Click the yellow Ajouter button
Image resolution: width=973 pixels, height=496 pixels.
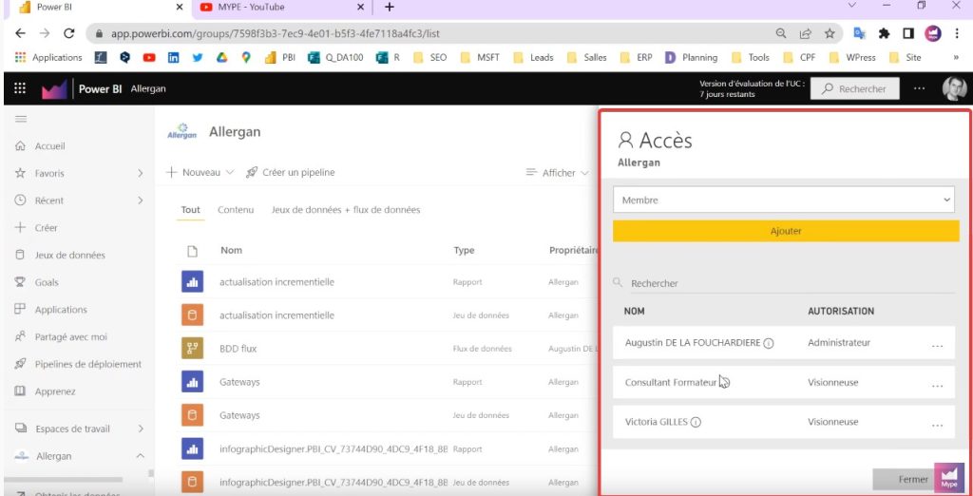pos(786,231)
